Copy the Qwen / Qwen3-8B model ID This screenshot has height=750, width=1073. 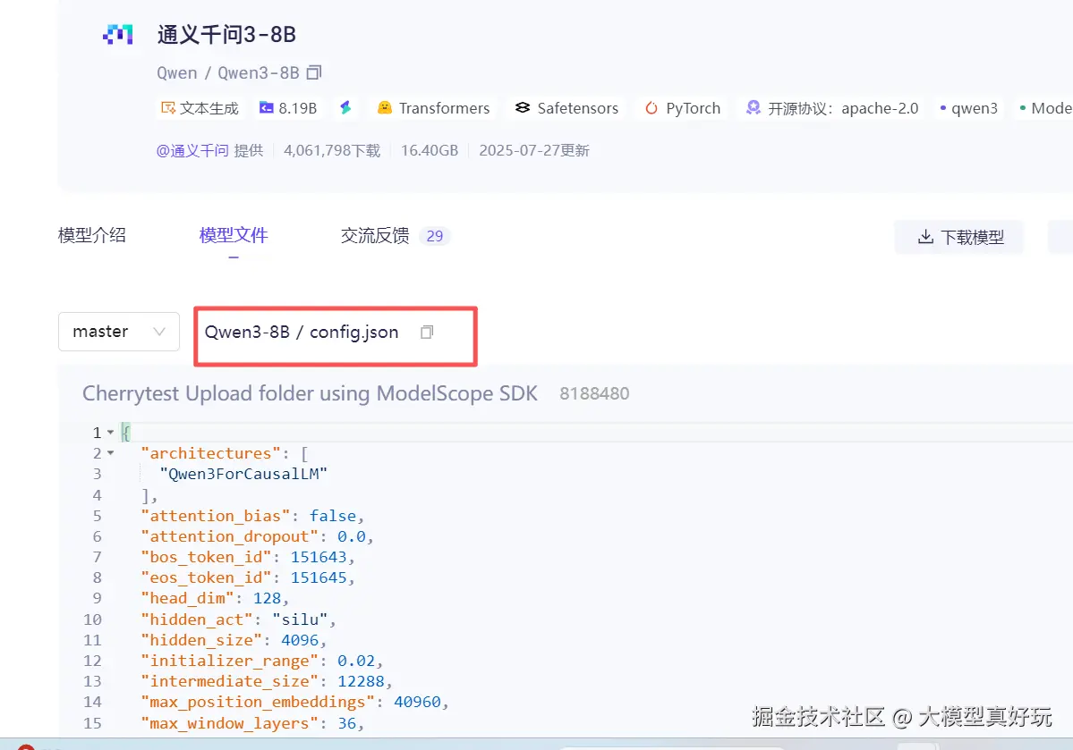(x=314, y=72)
